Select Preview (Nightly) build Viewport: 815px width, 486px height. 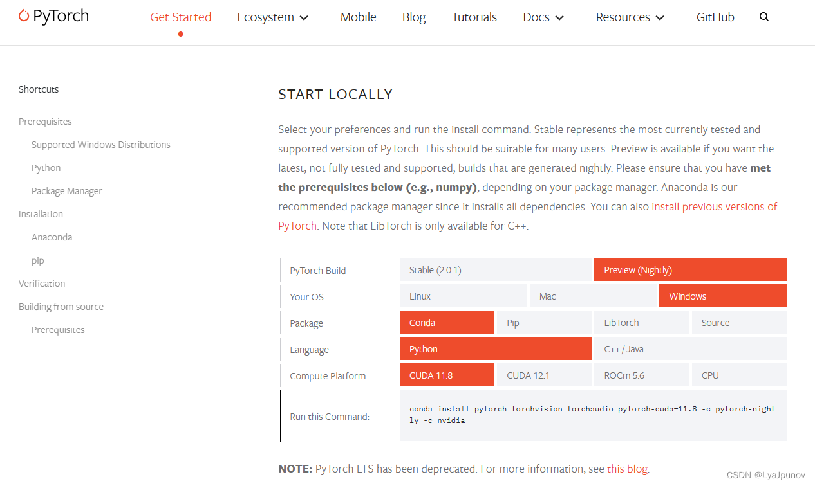pyautogui.click(x=690, y=270)
